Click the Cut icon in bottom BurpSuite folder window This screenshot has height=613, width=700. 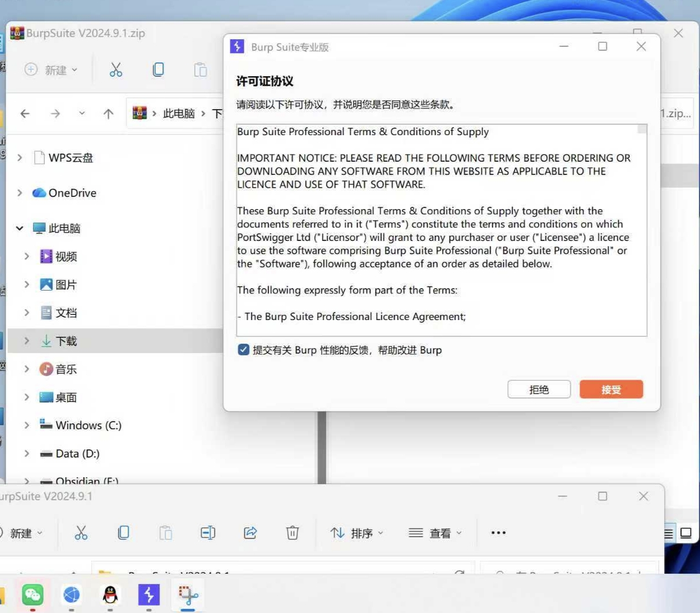81,533
